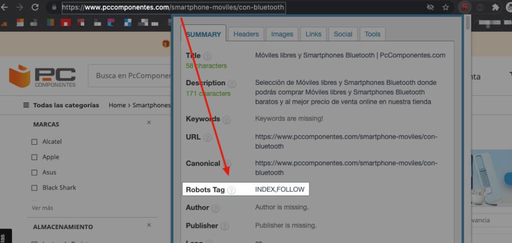Click the Smartphones breadcrumb link
Viewport: 512px width, 243px height.
tap(151, 105)
